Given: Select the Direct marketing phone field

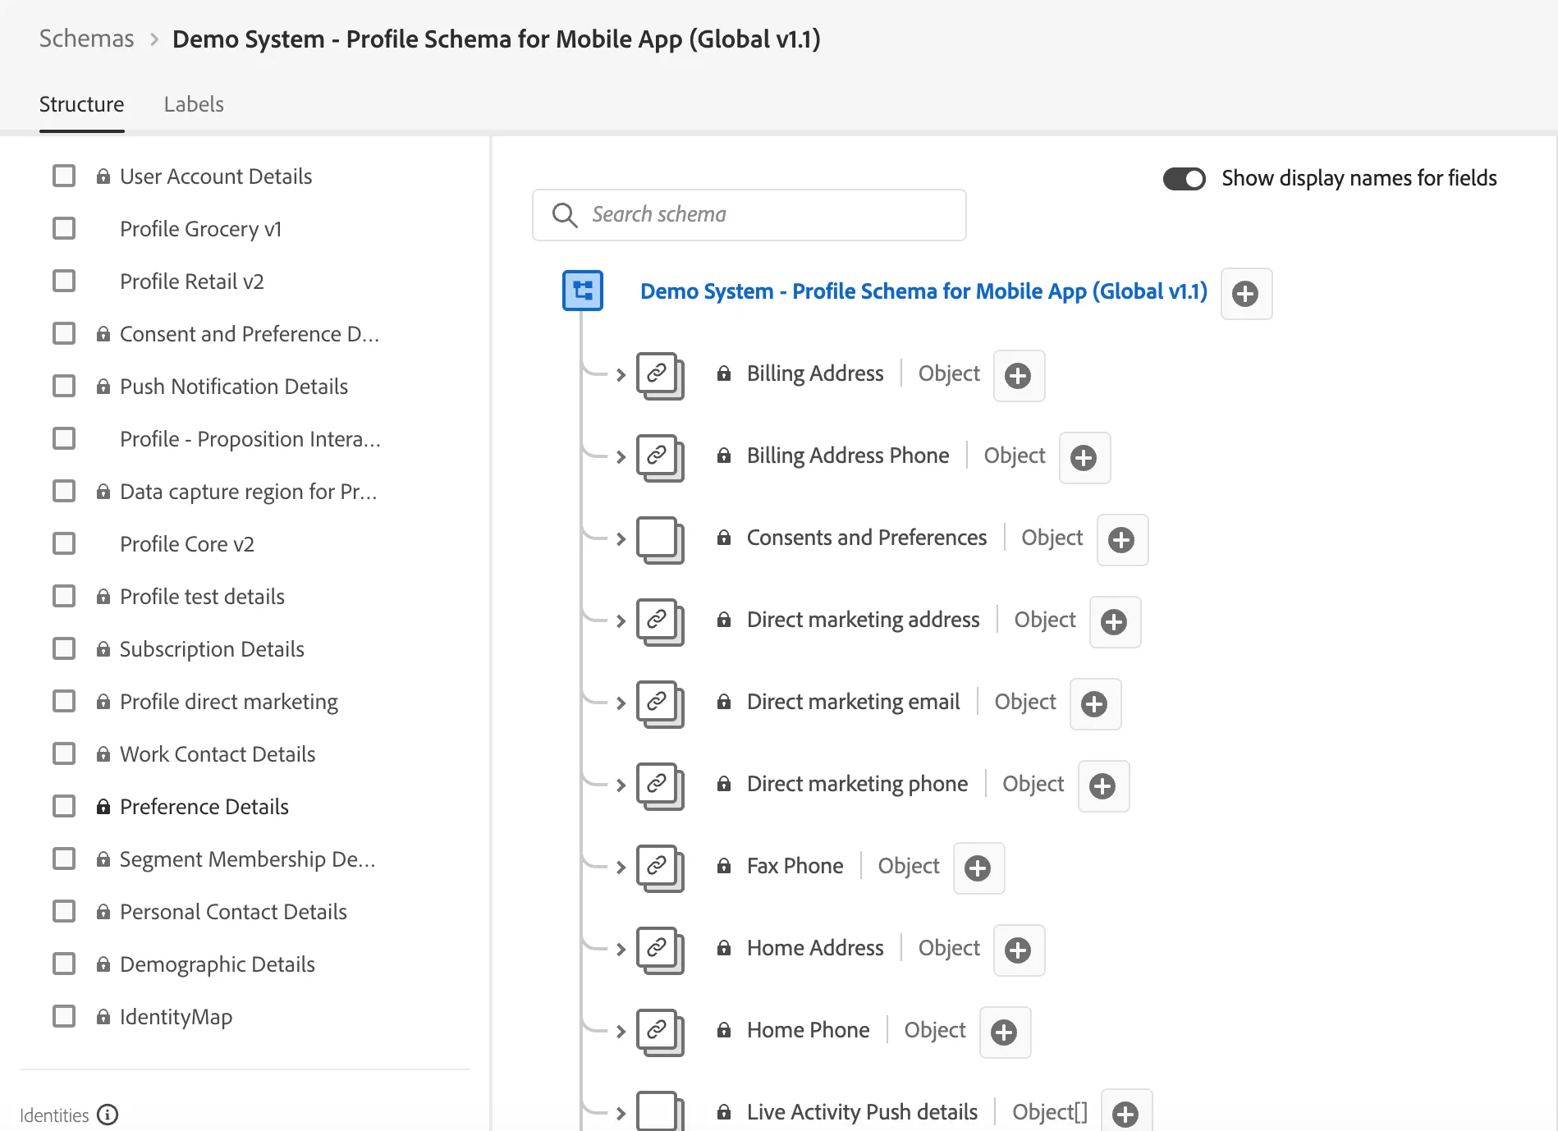Looking at the screenshot, I should coord(857,784).
